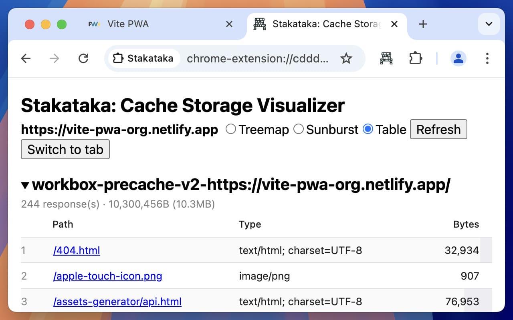Click the Stakataka site info chip in address bar

click(x=143, y=59)
